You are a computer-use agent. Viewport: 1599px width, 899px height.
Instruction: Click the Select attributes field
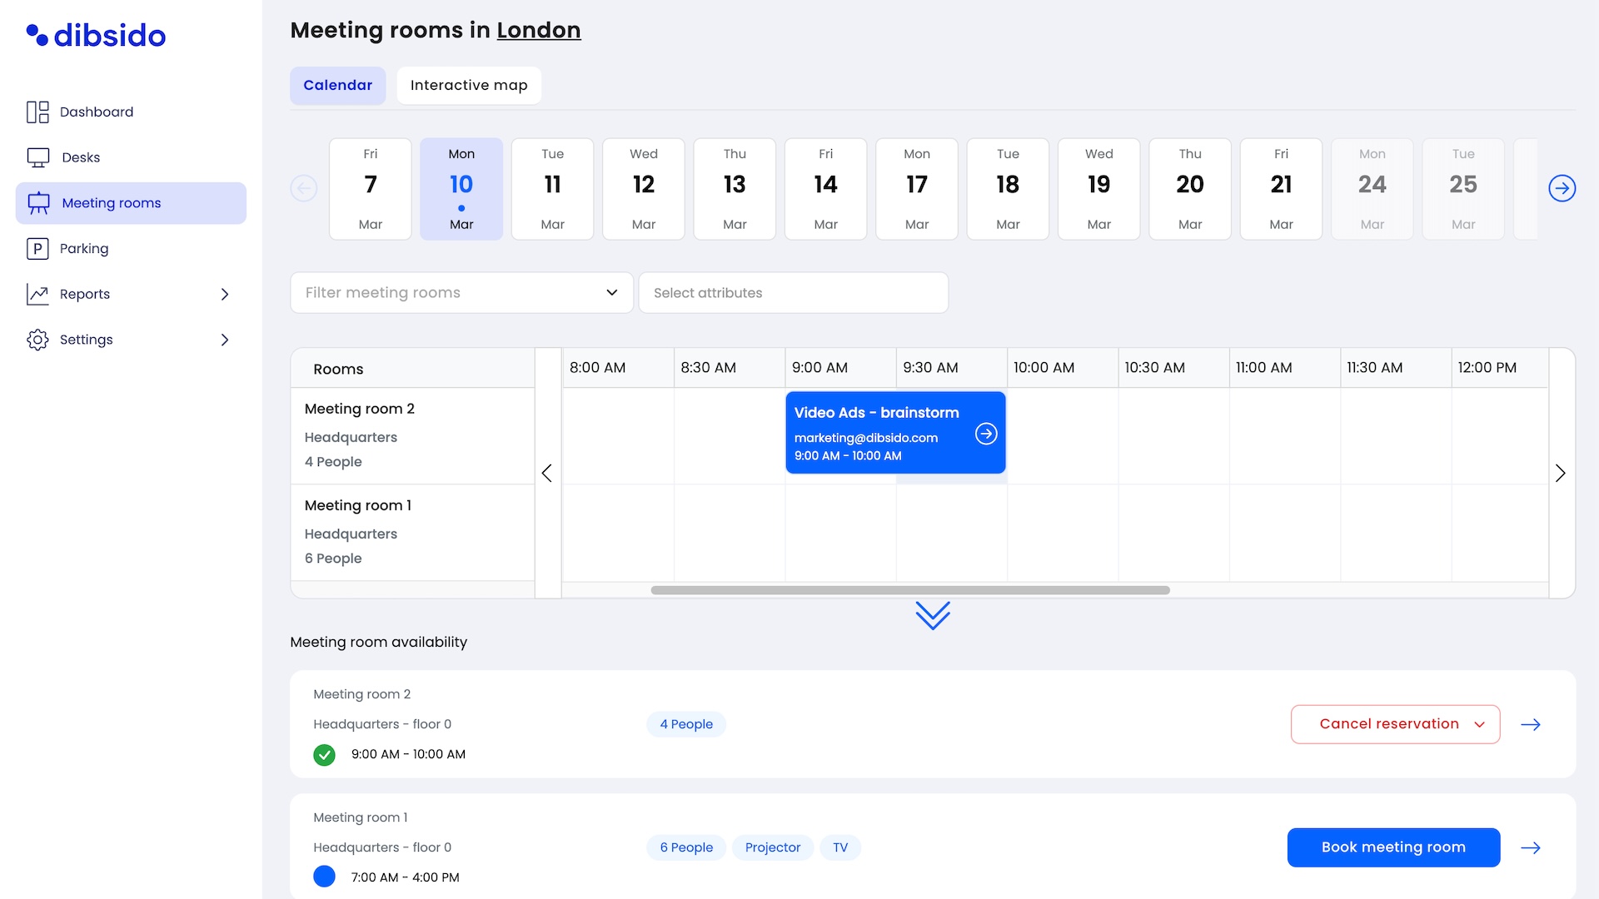coord(793,293)
